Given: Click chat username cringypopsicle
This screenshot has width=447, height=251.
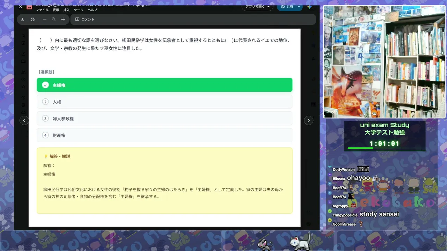Looking at the screenshot, I should (x=345, y=215).
